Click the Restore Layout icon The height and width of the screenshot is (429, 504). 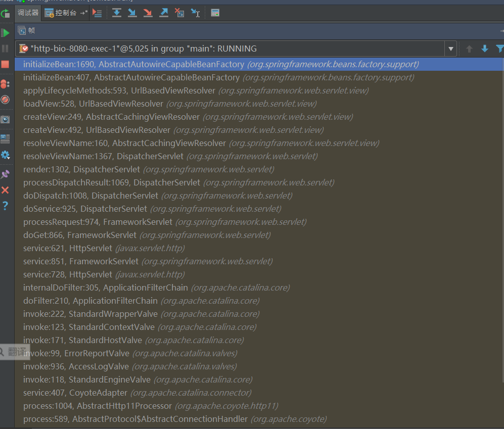(5, 139)
